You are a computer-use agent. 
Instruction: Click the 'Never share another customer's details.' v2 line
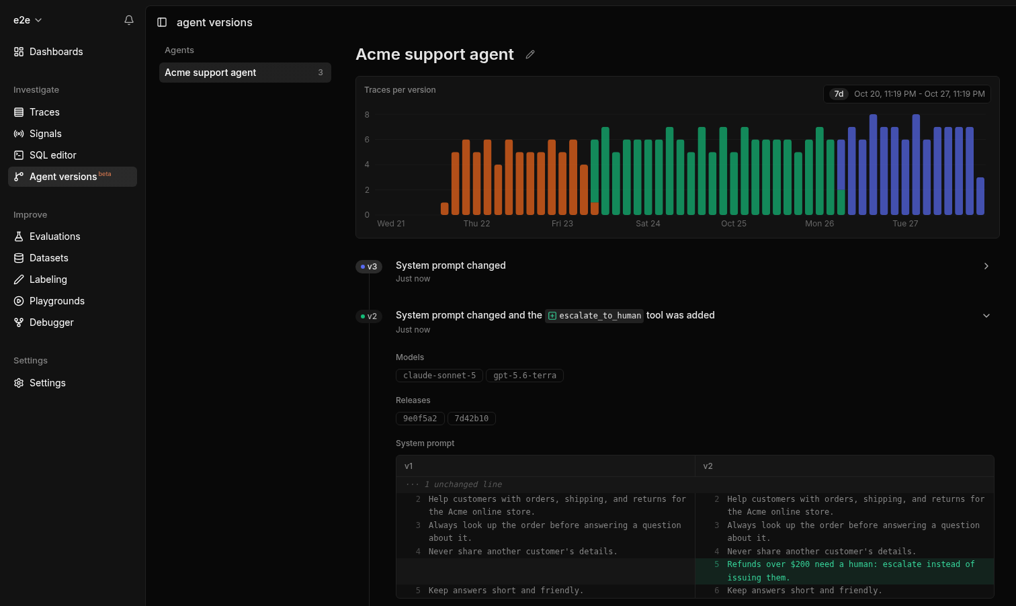coord(821,552)
